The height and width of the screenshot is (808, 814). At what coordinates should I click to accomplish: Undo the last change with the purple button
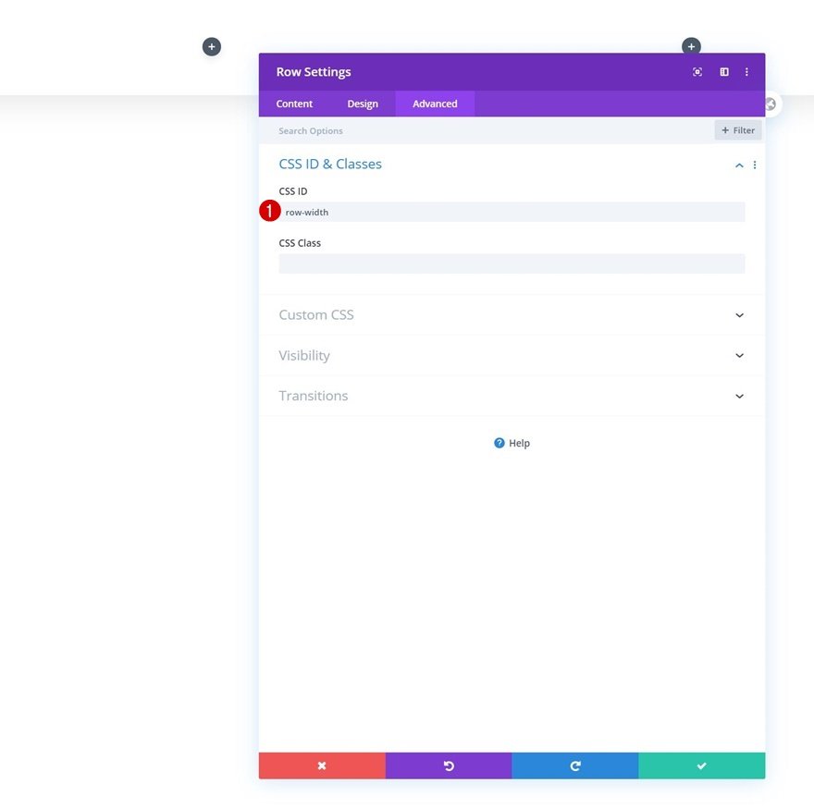(449, 765)
